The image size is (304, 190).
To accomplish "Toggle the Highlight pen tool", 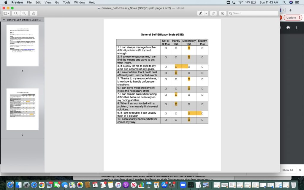I will point(201,13).
